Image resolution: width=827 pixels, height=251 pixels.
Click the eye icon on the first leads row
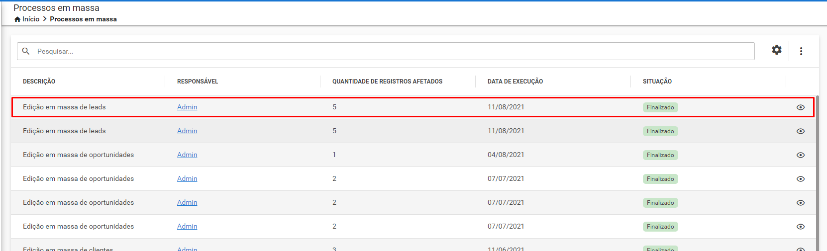click(x=801, y=107)
